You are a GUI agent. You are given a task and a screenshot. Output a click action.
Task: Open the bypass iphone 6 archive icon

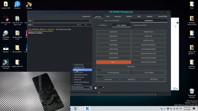tap(17, 63)
